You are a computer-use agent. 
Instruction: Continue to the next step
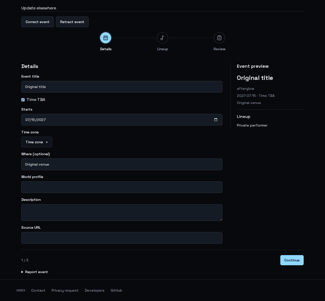[292, 260]
